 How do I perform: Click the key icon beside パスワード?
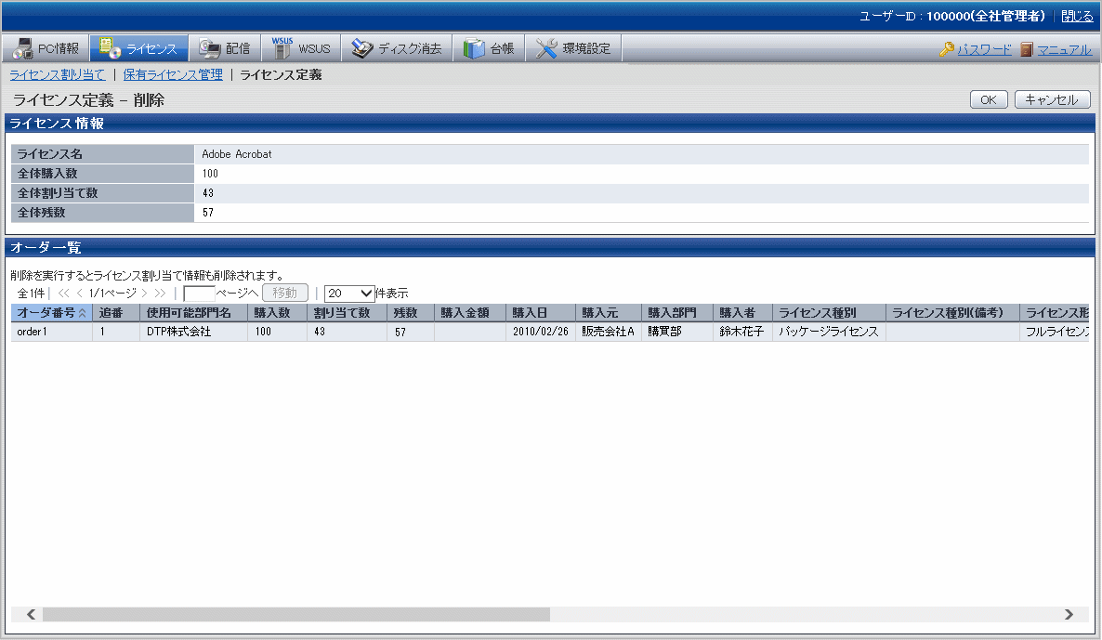tap(947, 49)
